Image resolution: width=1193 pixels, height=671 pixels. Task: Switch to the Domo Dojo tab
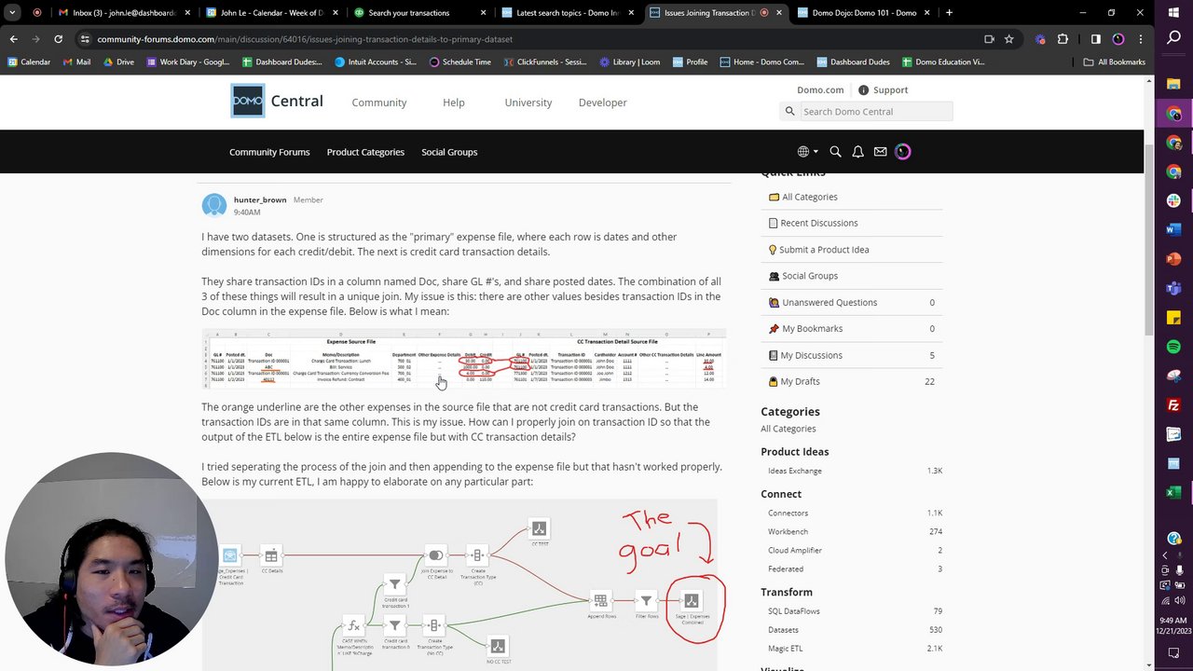pos(862,13)
